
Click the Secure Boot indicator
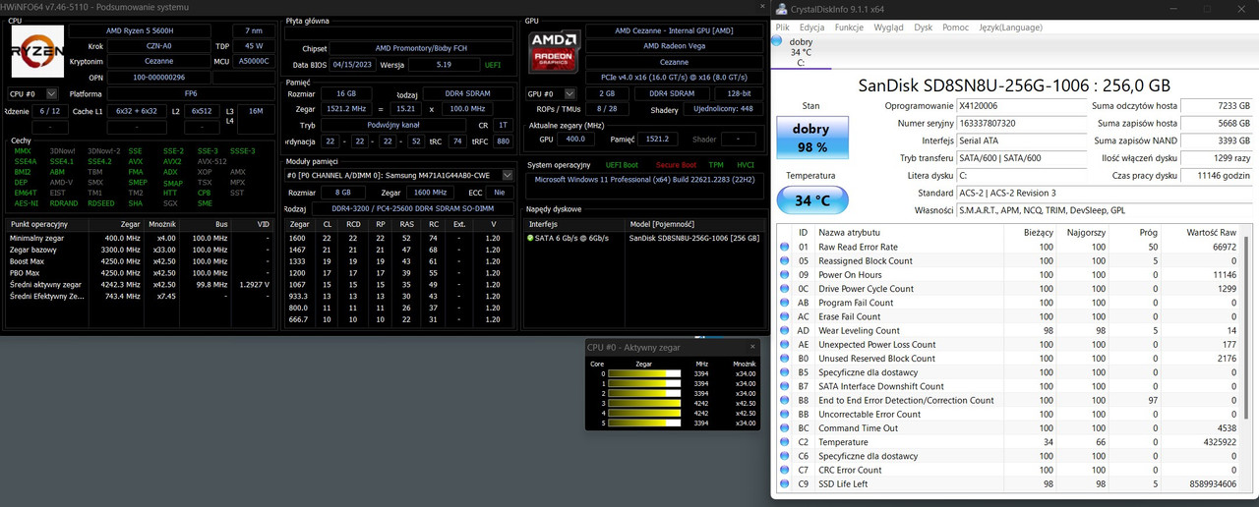coord(675,165)
